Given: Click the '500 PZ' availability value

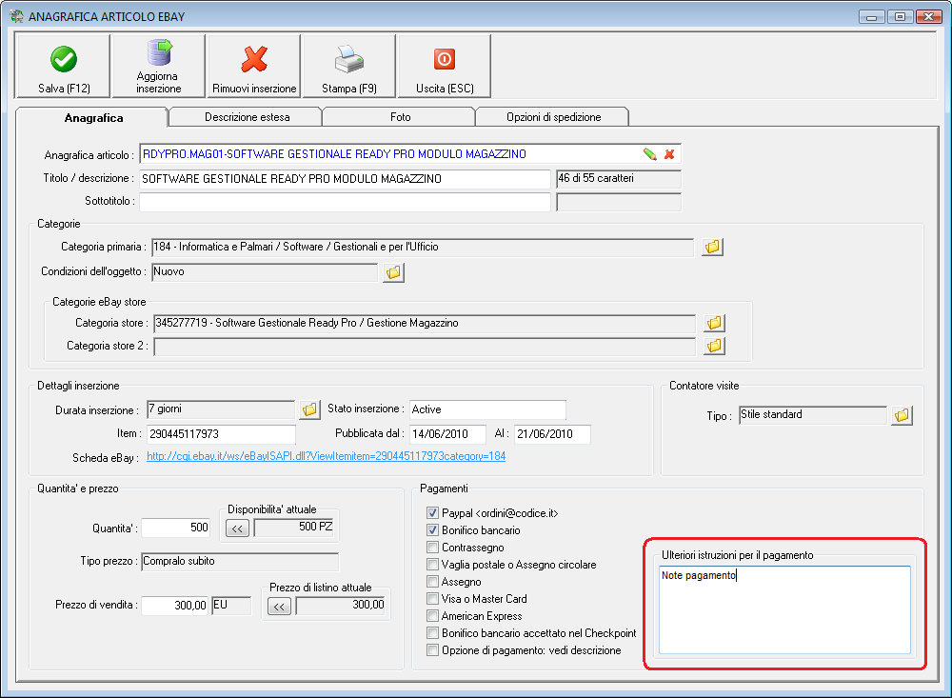Looking at the screenshot, I should coord(294,528).
